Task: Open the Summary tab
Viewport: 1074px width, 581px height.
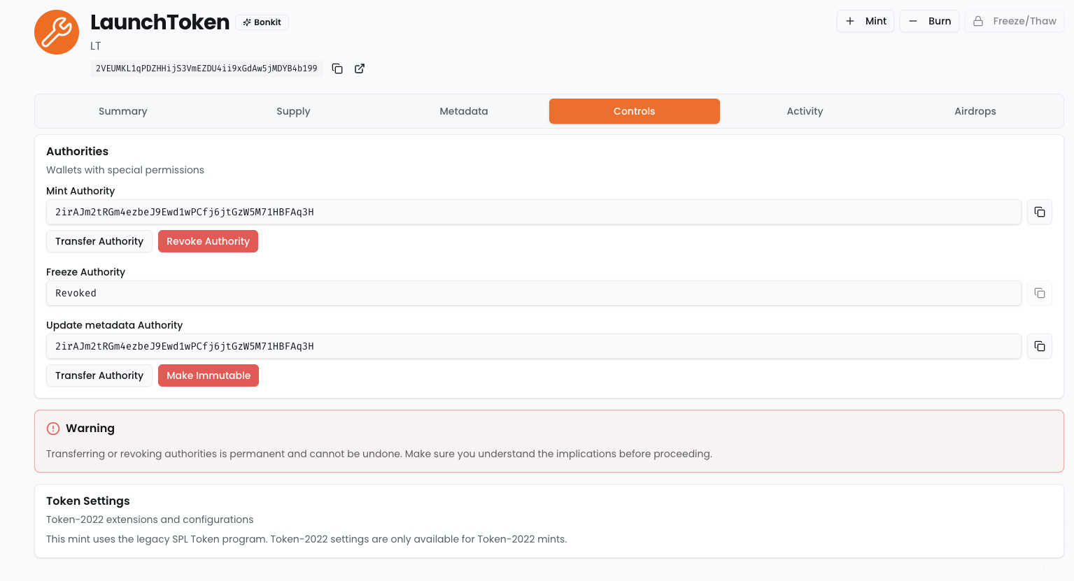Action: [122, 111]
